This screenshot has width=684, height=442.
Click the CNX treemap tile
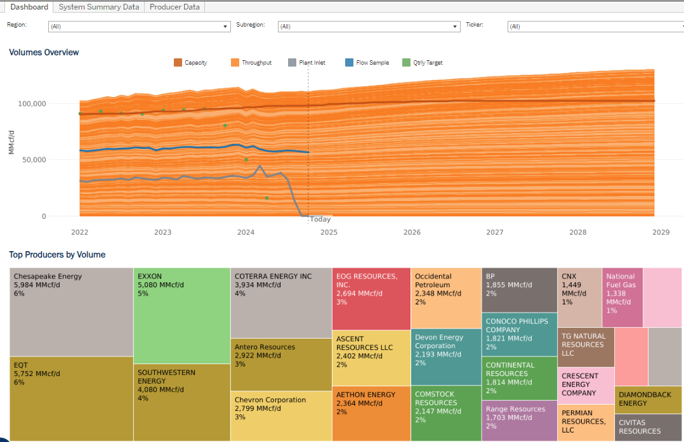pos(580,297)
